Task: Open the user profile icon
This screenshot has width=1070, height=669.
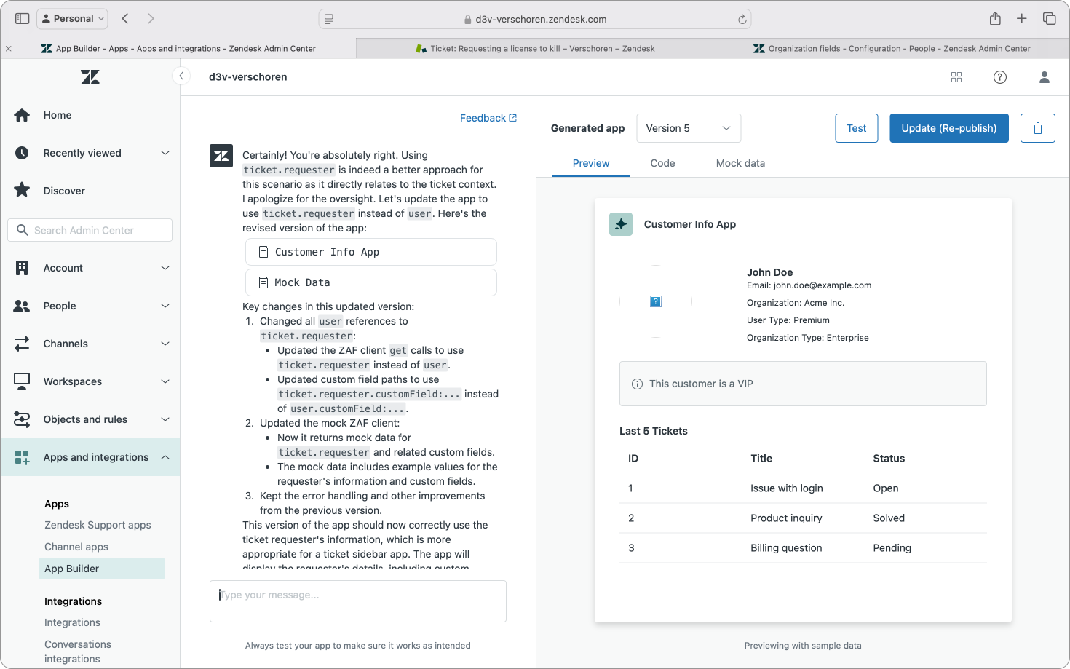Action: (x=1044, y=77)
